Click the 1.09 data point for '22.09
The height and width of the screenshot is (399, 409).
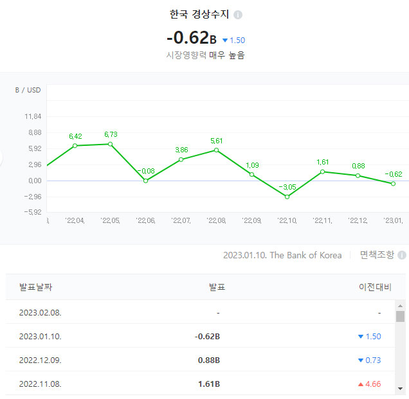click(251, 175)
